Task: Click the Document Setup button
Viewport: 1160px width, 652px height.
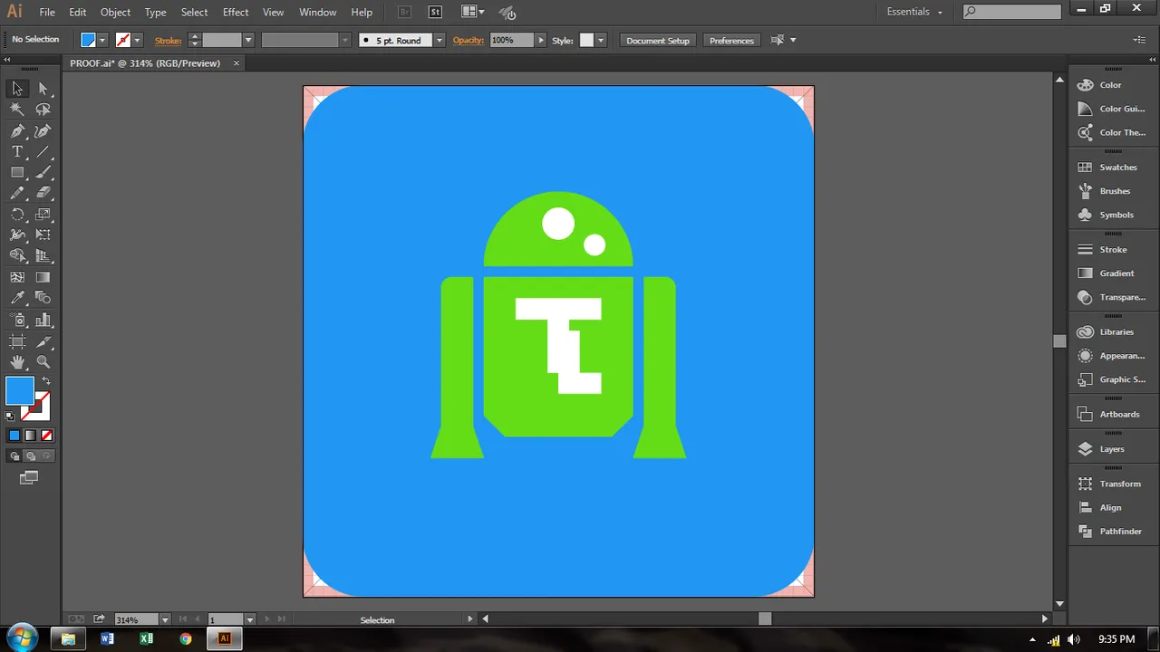Action: (x=658, y=40)
